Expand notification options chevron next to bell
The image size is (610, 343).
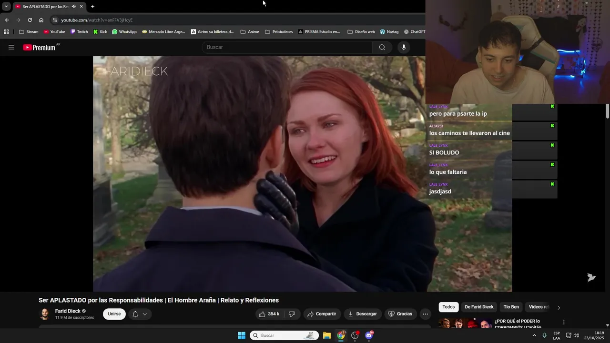click(145, 314)
